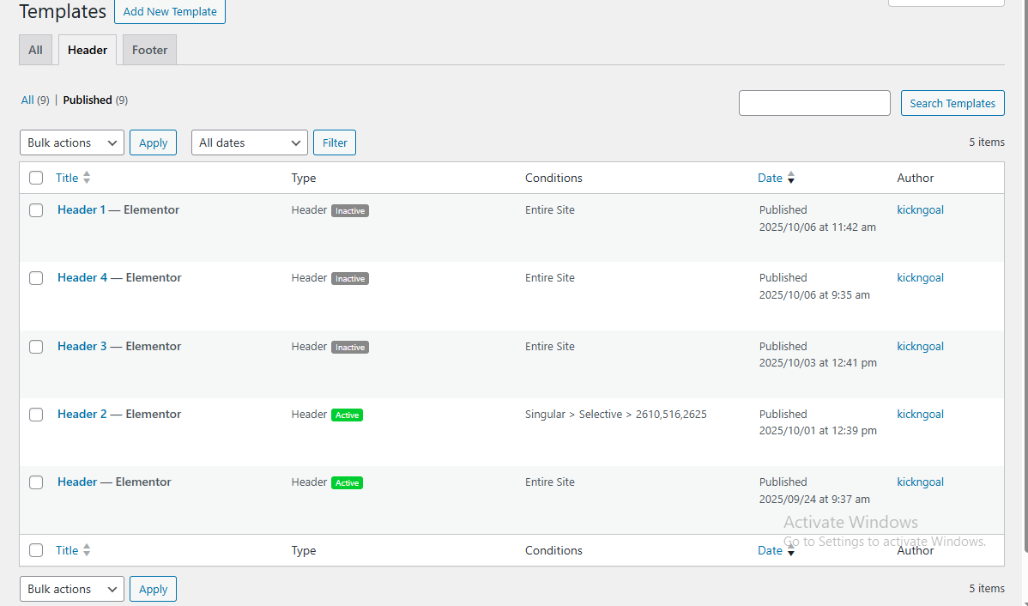Click the Title sort arrows in table footer
1028x606 pixels.
87,550
